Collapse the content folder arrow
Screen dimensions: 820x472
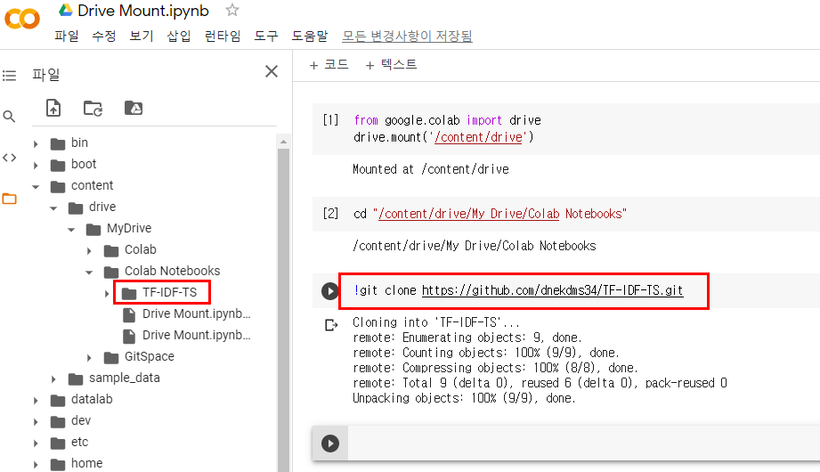36,186
